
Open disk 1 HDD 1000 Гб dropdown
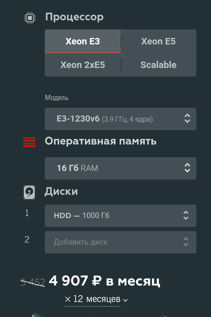pyautogui.click(x=121, y=216)
